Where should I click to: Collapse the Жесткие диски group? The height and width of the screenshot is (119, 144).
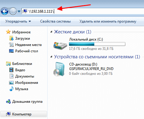pyautogui.click(x=51, y=32)
